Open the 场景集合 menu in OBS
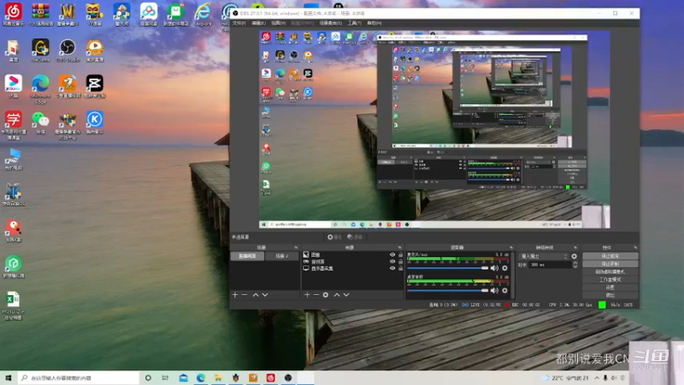This screenshot has width=684, height=385. [331, 23]
